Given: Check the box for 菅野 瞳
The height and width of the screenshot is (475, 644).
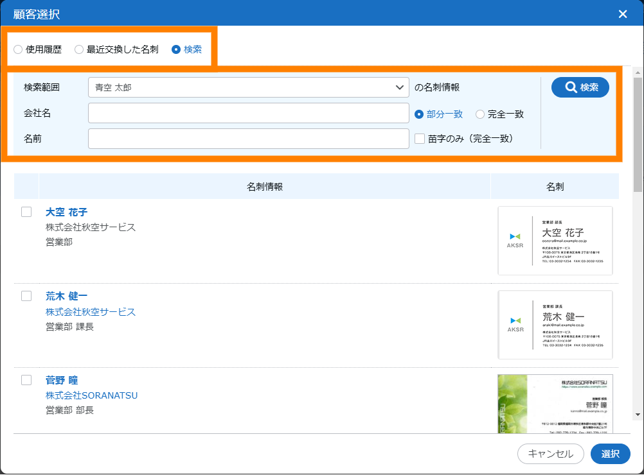Looking at the screenshot, I should (26, 380).
